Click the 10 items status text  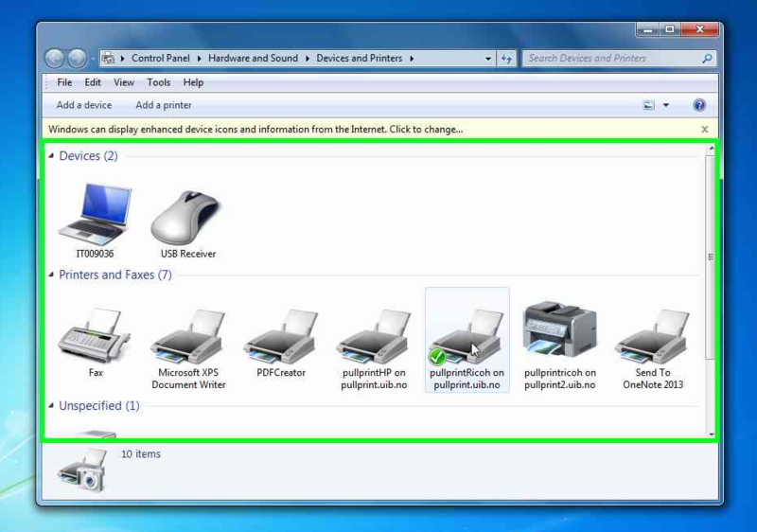pyautogui.click(x=140, y=454)
